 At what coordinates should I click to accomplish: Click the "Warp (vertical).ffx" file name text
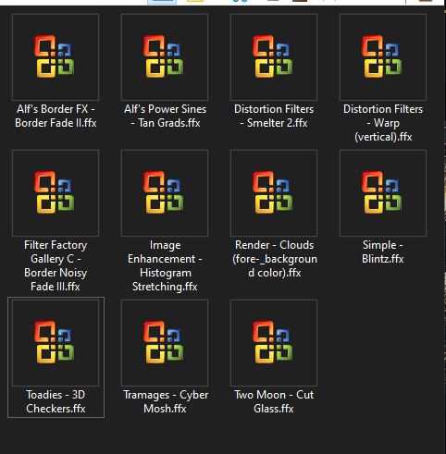coord(383,129)
